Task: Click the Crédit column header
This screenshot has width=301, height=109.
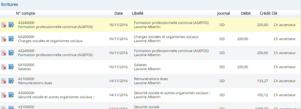Action: click(x=265, y=13)
